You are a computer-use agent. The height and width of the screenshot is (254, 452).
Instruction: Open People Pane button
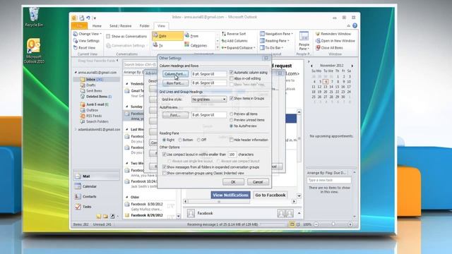pyautogui.click(x=304, y=41)
